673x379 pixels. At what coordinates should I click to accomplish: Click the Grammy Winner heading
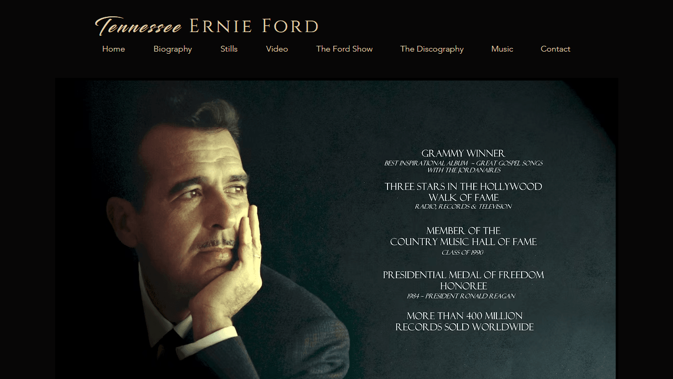click(x=463, y=154)
